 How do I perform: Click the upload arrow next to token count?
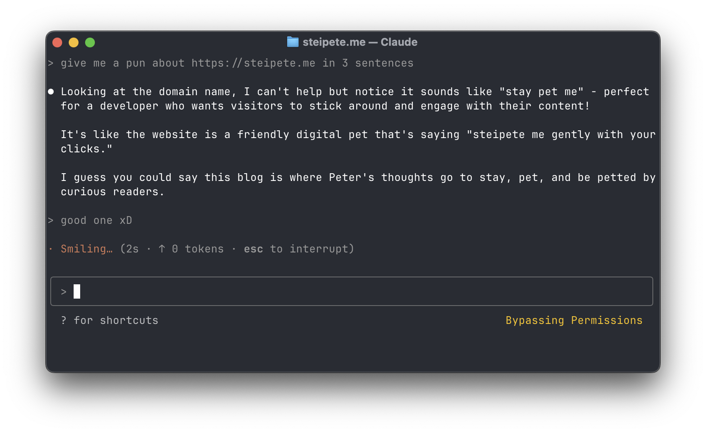point(161,248)
